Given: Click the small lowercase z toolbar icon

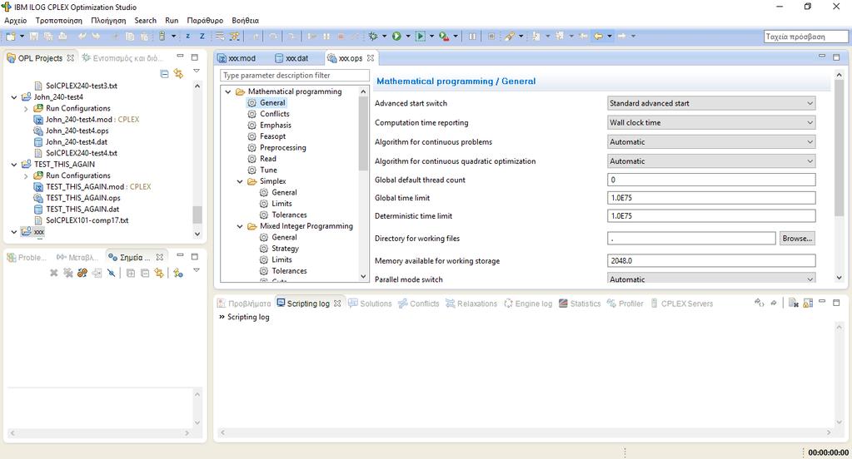Looking at the screenshot, I should (x=188, y=37).
